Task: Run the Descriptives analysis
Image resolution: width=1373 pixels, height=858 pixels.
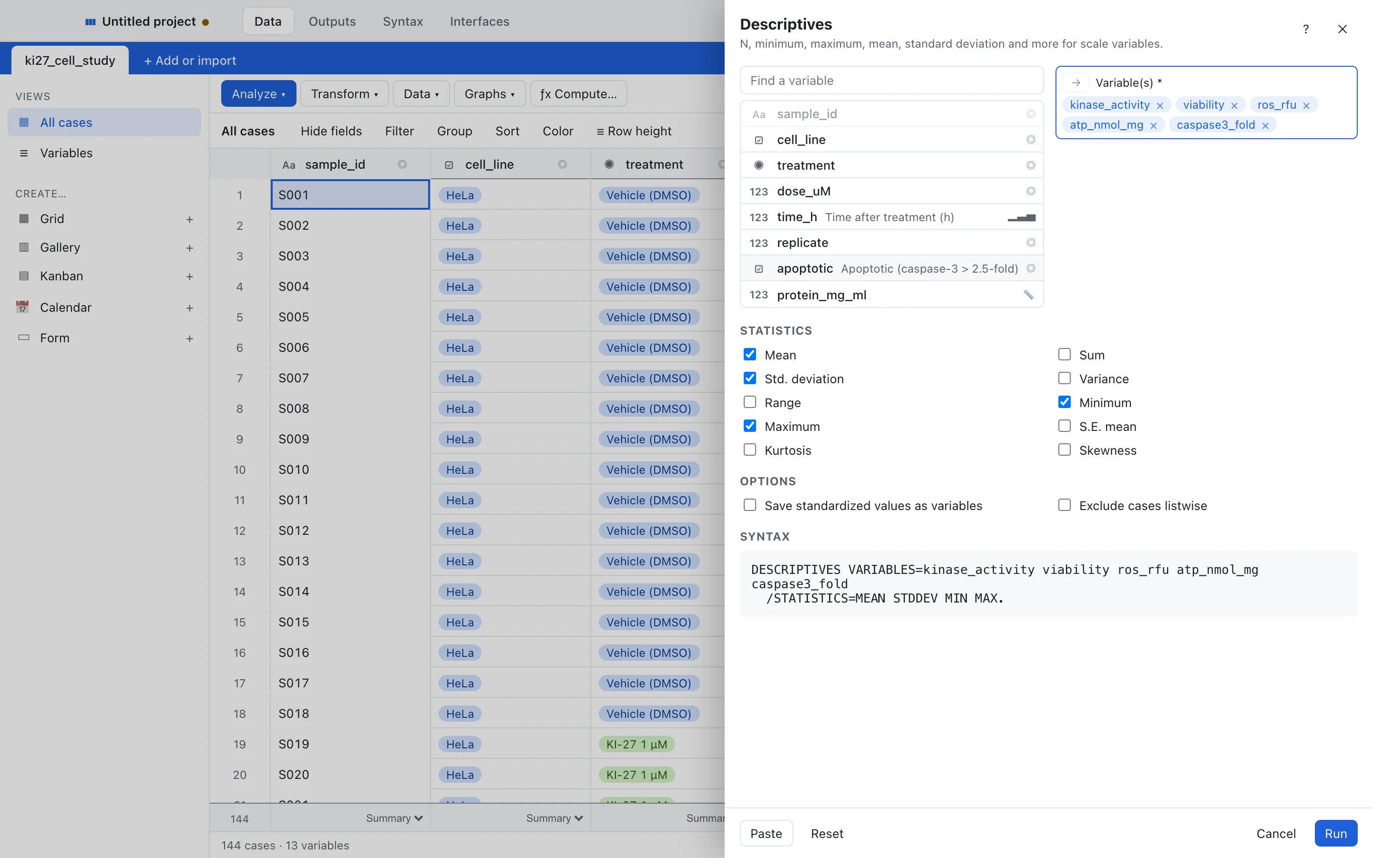Action: (1335, 834)
